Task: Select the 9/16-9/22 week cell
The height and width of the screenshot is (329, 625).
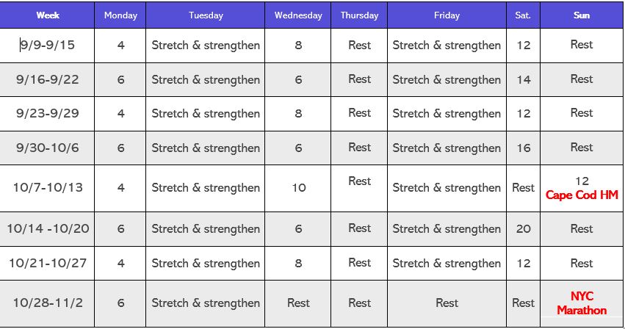Action: click(x=48, y=79)
